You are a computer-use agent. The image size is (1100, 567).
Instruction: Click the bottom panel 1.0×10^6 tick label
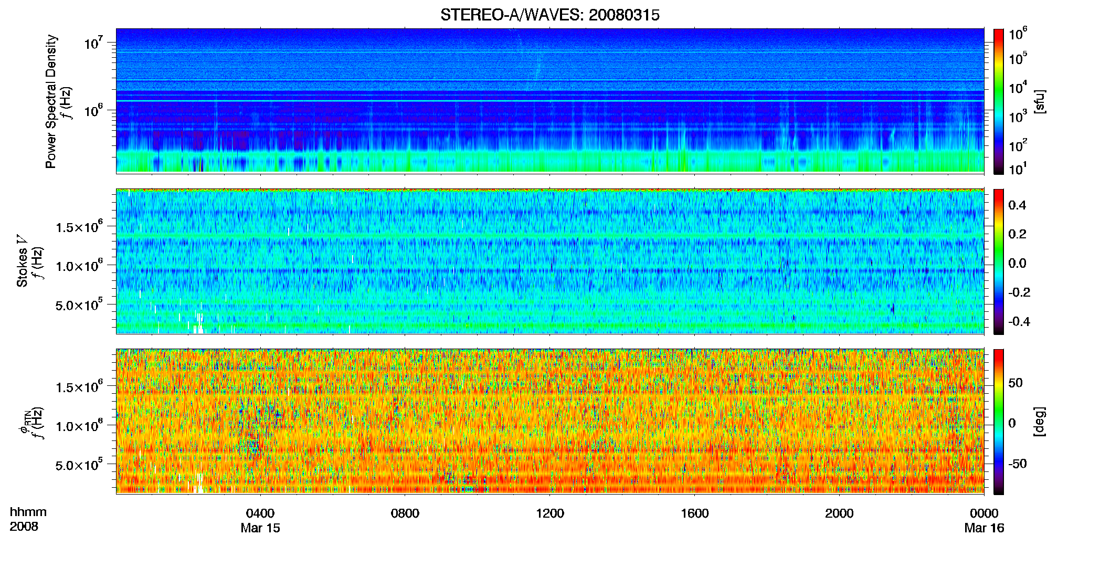click(x=79, y=425)
